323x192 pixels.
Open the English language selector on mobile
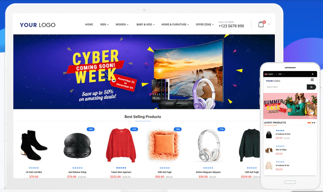click(270, 74)
